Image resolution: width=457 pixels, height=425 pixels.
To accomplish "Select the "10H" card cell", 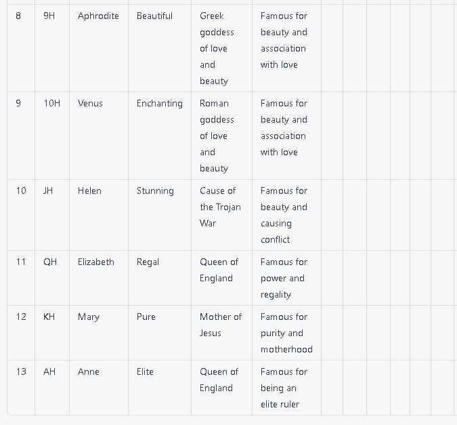I will (51, 104).
